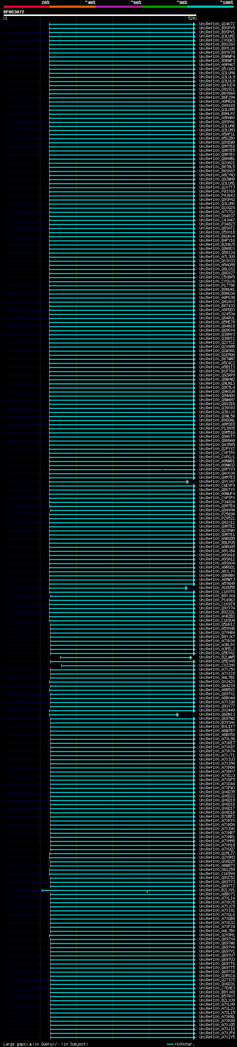Viewport: 237px width, 1047px height.
Task: Open hit UniRef100_B6V864
Action: click(x=217, y=94)
